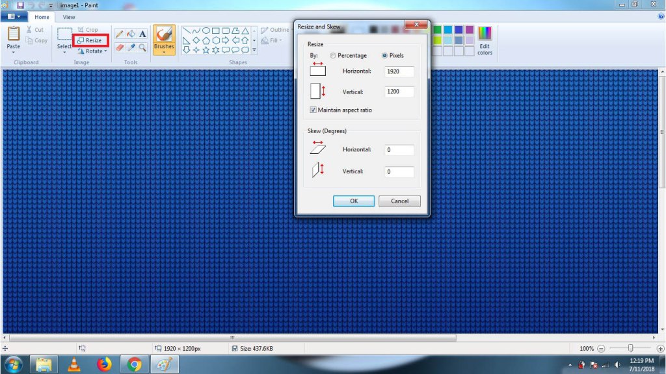Click the Crop tool
The image size is (666, 374).
[88, 30]
